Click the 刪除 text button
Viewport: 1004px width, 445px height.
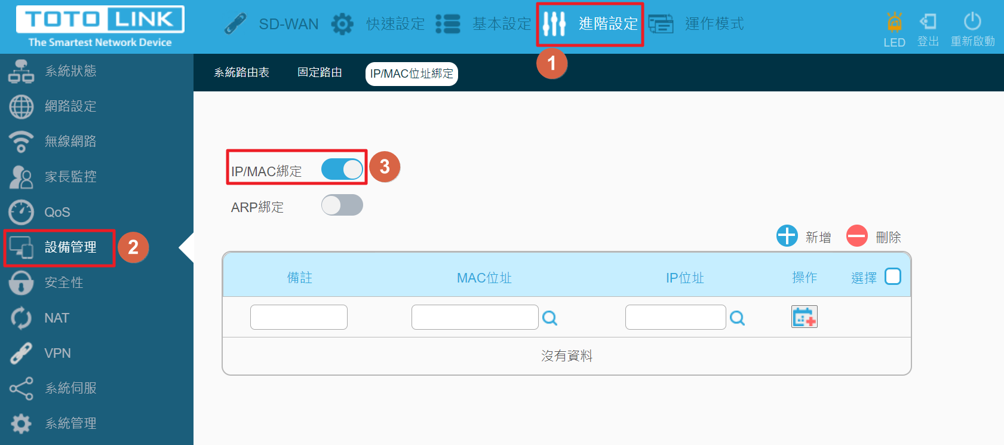point(888,237)
